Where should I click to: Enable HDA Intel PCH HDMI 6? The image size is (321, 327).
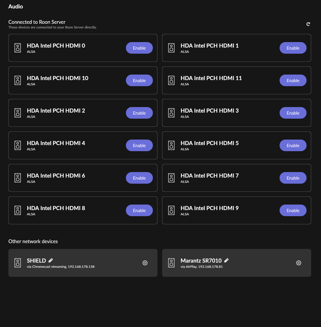click(x=140, y=178)
